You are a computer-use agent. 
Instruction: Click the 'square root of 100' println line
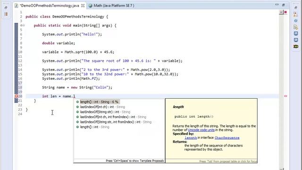[112, 61]
